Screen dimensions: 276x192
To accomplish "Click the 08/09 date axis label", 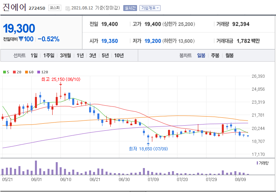I will pos(240,180).
